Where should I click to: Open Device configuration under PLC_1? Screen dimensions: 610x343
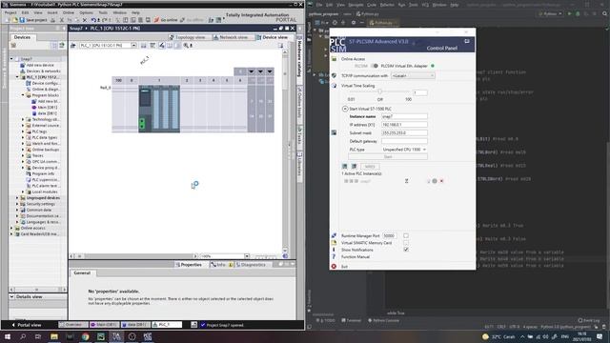pyautogui.click(x=43, y=83)
